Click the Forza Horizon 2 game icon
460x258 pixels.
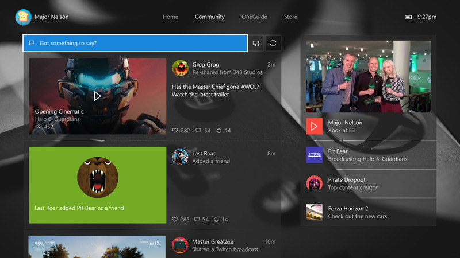(x=314, y=212)
